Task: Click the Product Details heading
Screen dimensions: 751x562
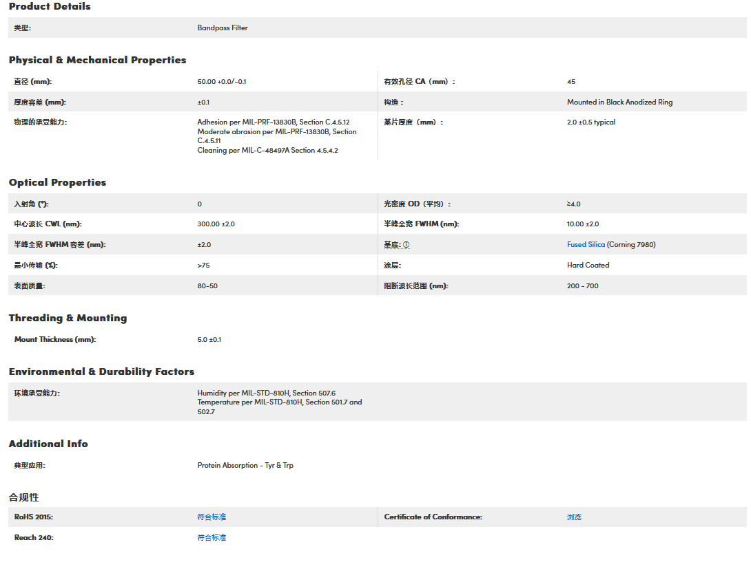Action: pos(50,7)
